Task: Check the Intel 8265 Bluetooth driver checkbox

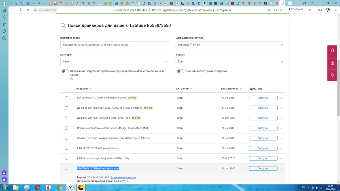Action: [x=67, y=108]
